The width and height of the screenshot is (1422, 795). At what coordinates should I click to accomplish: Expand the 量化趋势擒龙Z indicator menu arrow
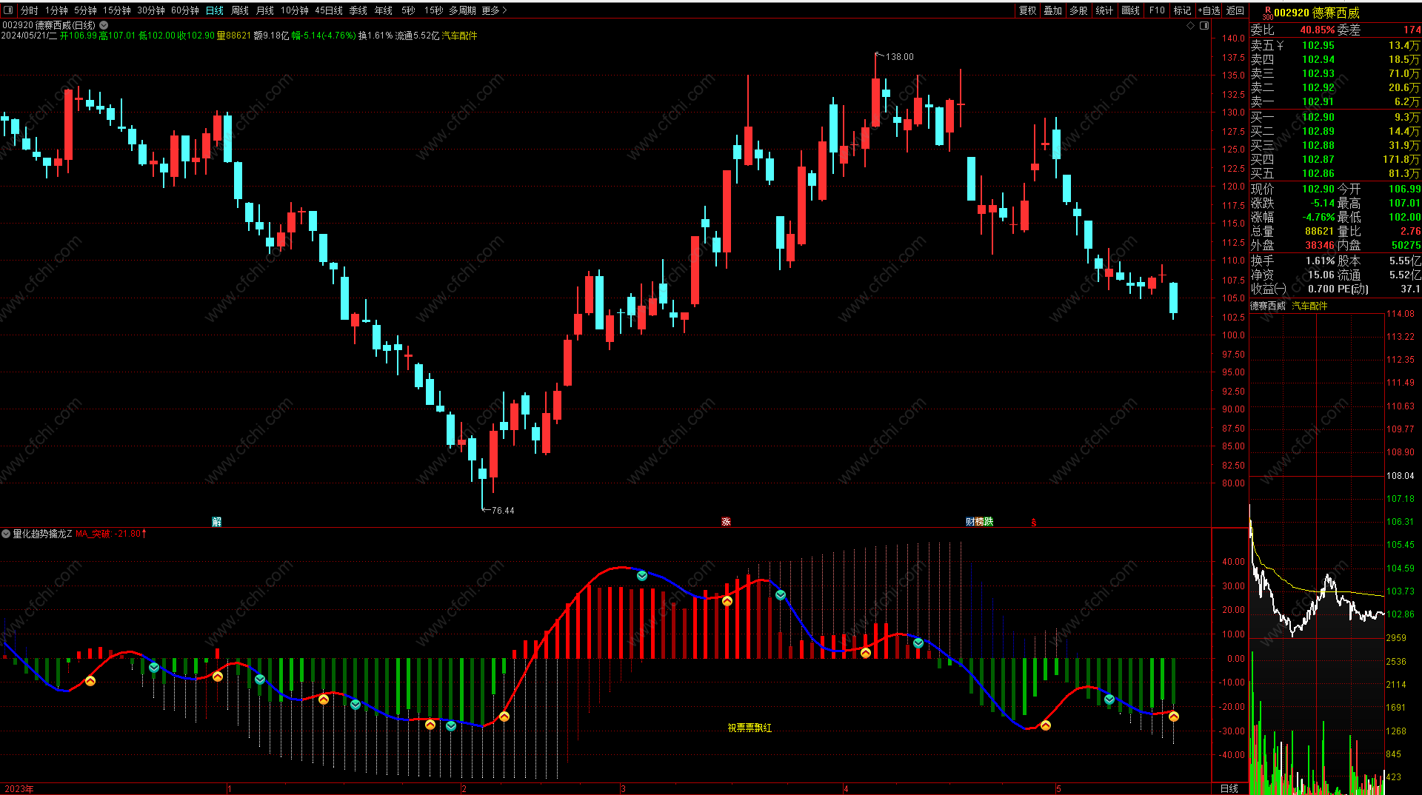(6, 534)
